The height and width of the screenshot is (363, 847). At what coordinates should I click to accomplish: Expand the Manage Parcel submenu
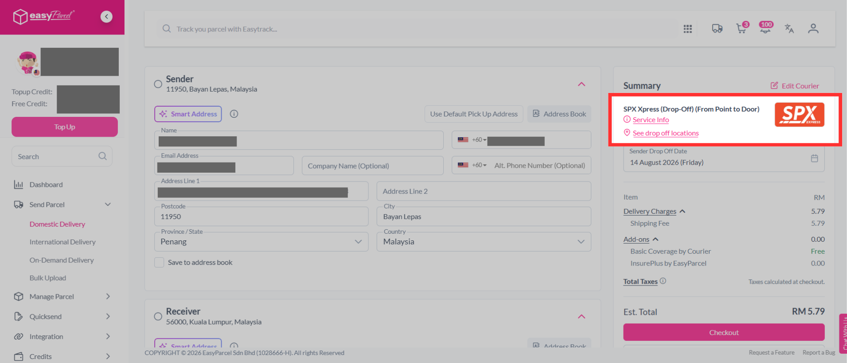[108, 297]
